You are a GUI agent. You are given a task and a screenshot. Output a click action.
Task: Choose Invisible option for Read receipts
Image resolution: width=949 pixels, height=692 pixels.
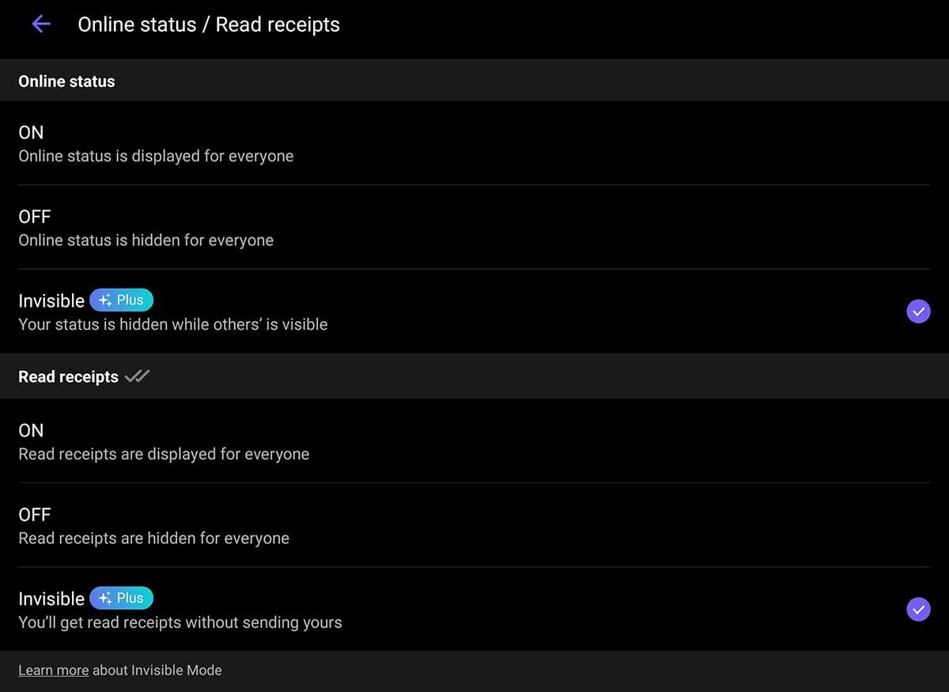tap(51, 599)
